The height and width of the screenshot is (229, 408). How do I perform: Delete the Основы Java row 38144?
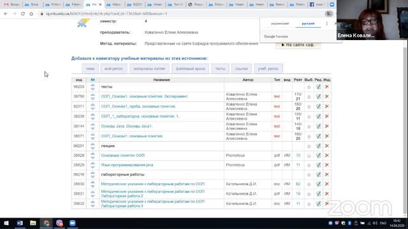(327, 126)
